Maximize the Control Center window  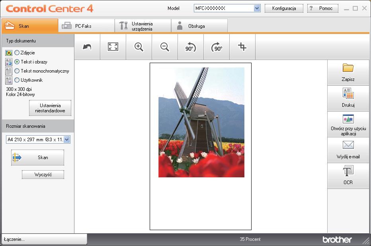click(x=355, y=8)
